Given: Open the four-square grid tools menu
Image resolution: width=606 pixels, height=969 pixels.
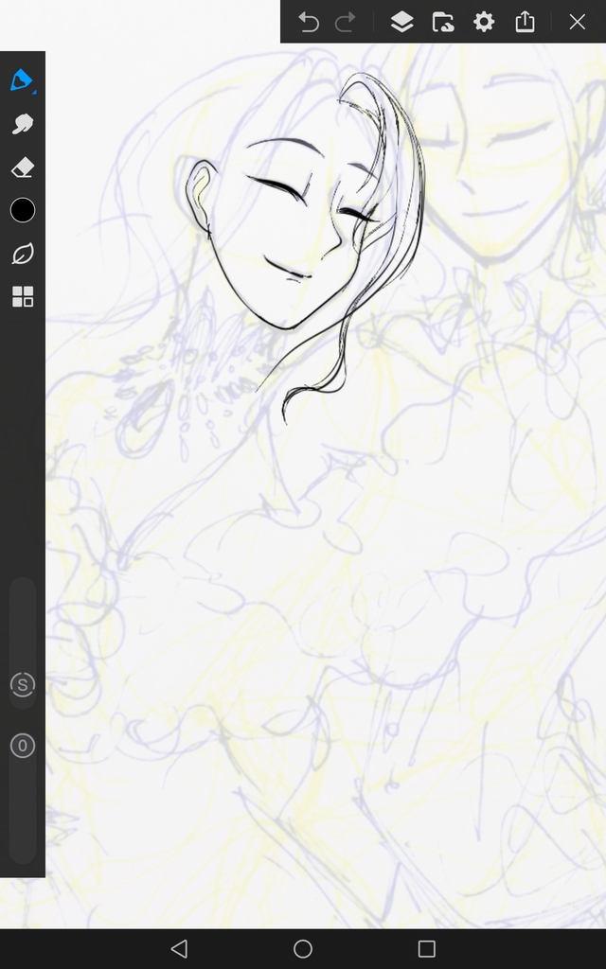Looking at the screenshot, I should coord(23,296).
